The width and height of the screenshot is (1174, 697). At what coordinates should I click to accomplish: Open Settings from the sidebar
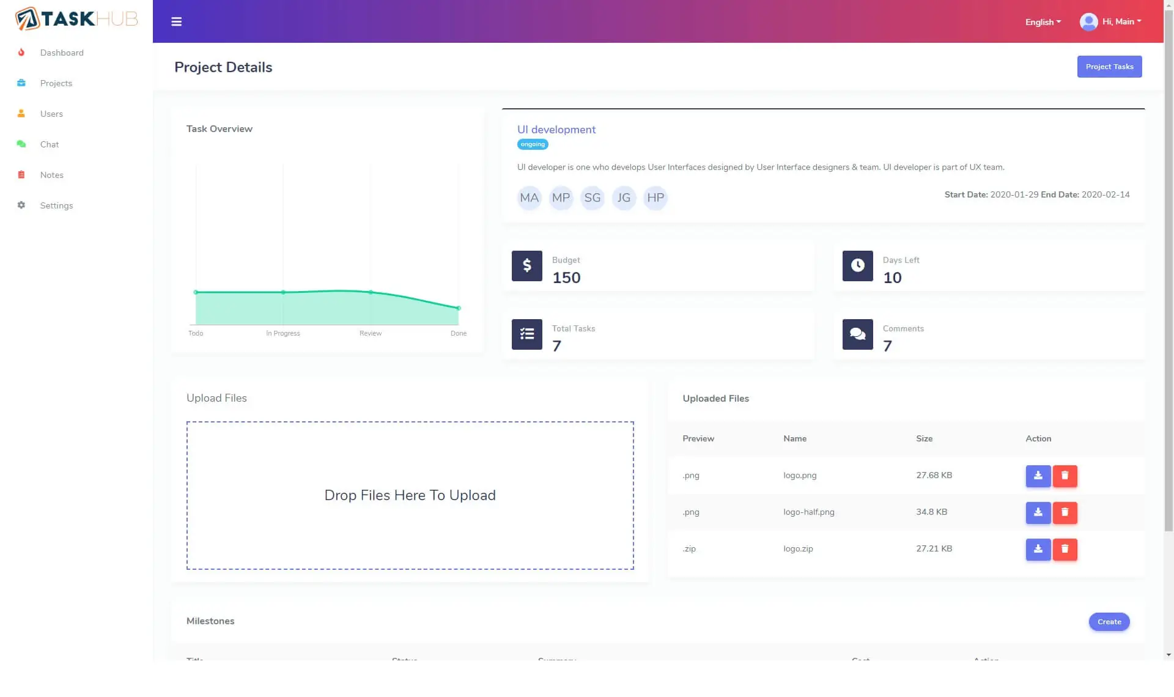pyautogui.click(x=56, y=205)
